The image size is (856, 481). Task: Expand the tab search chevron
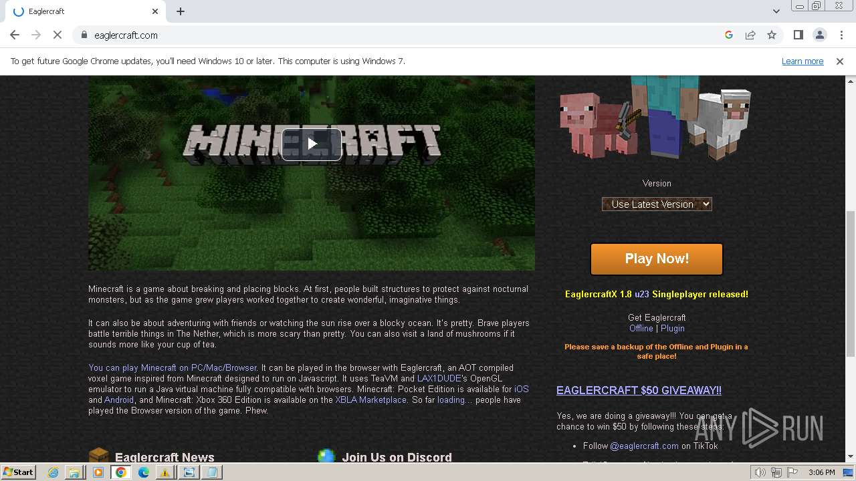pos(776,11)
